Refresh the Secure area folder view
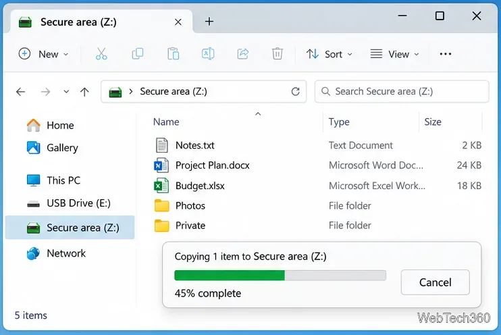The image size is (501, 335). click(x=296, y=92)
